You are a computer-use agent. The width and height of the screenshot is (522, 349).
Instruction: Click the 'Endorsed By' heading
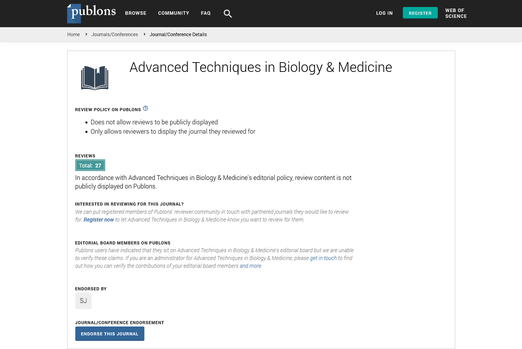pyautogui.click(x=91, y=289)
